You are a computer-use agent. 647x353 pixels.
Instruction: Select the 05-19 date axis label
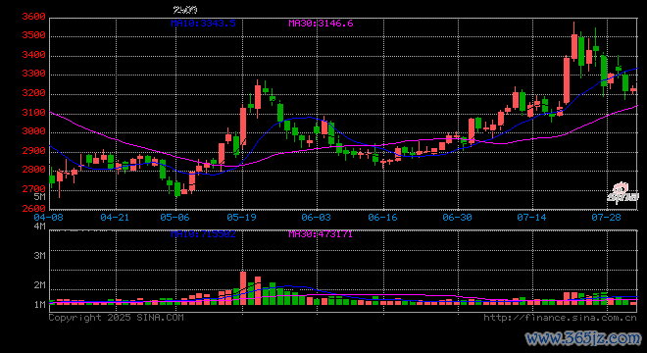[241, 217]
